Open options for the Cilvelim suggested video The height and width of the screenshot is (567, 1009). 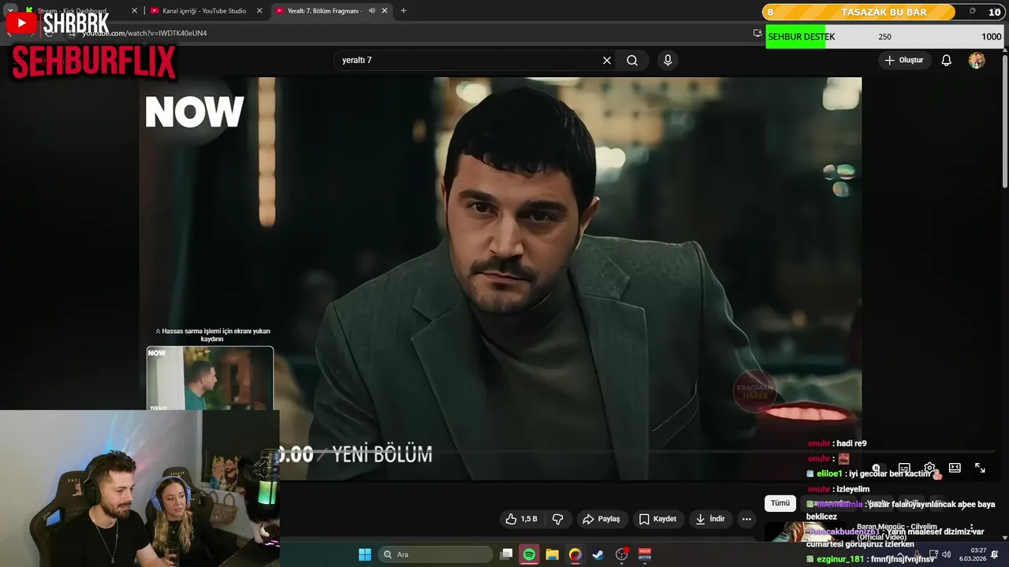click(x=971, y=528)
